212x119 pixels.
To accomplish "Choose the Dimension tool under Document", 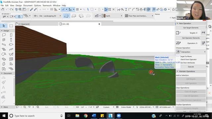I will pos(4,78).
